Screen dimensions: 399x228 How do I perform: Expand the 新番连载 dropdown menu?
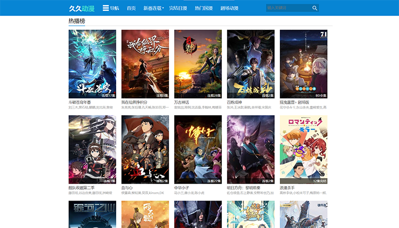coord(154,8)
